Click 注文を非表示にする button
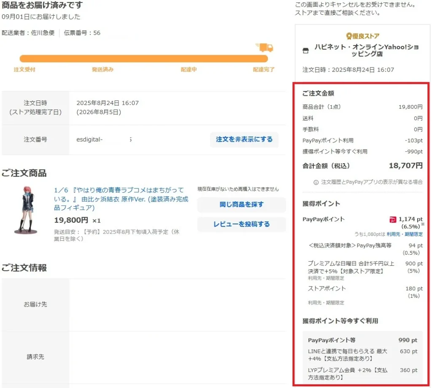 244,139
